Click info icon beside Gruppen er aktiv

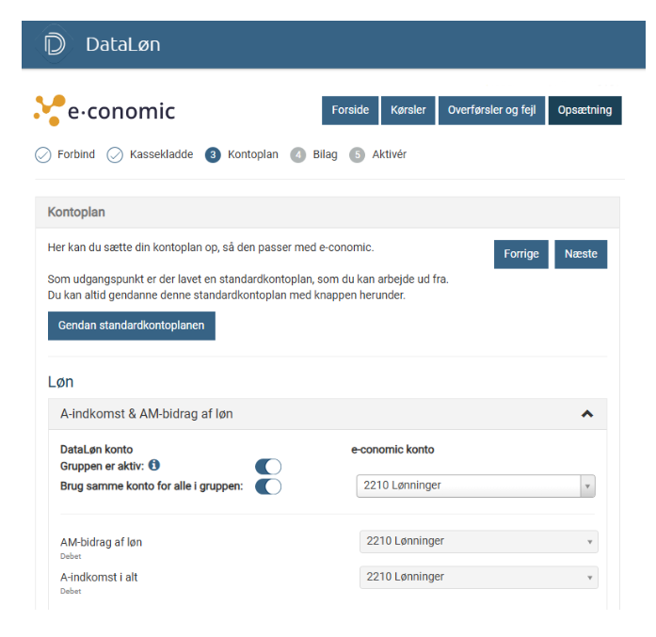click(154, 465)
